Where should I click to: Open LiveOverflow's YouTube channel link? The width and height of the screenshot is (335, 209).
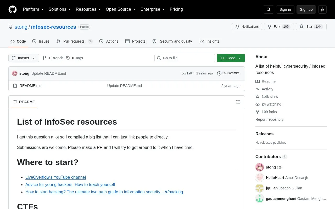tap(55, 177)
